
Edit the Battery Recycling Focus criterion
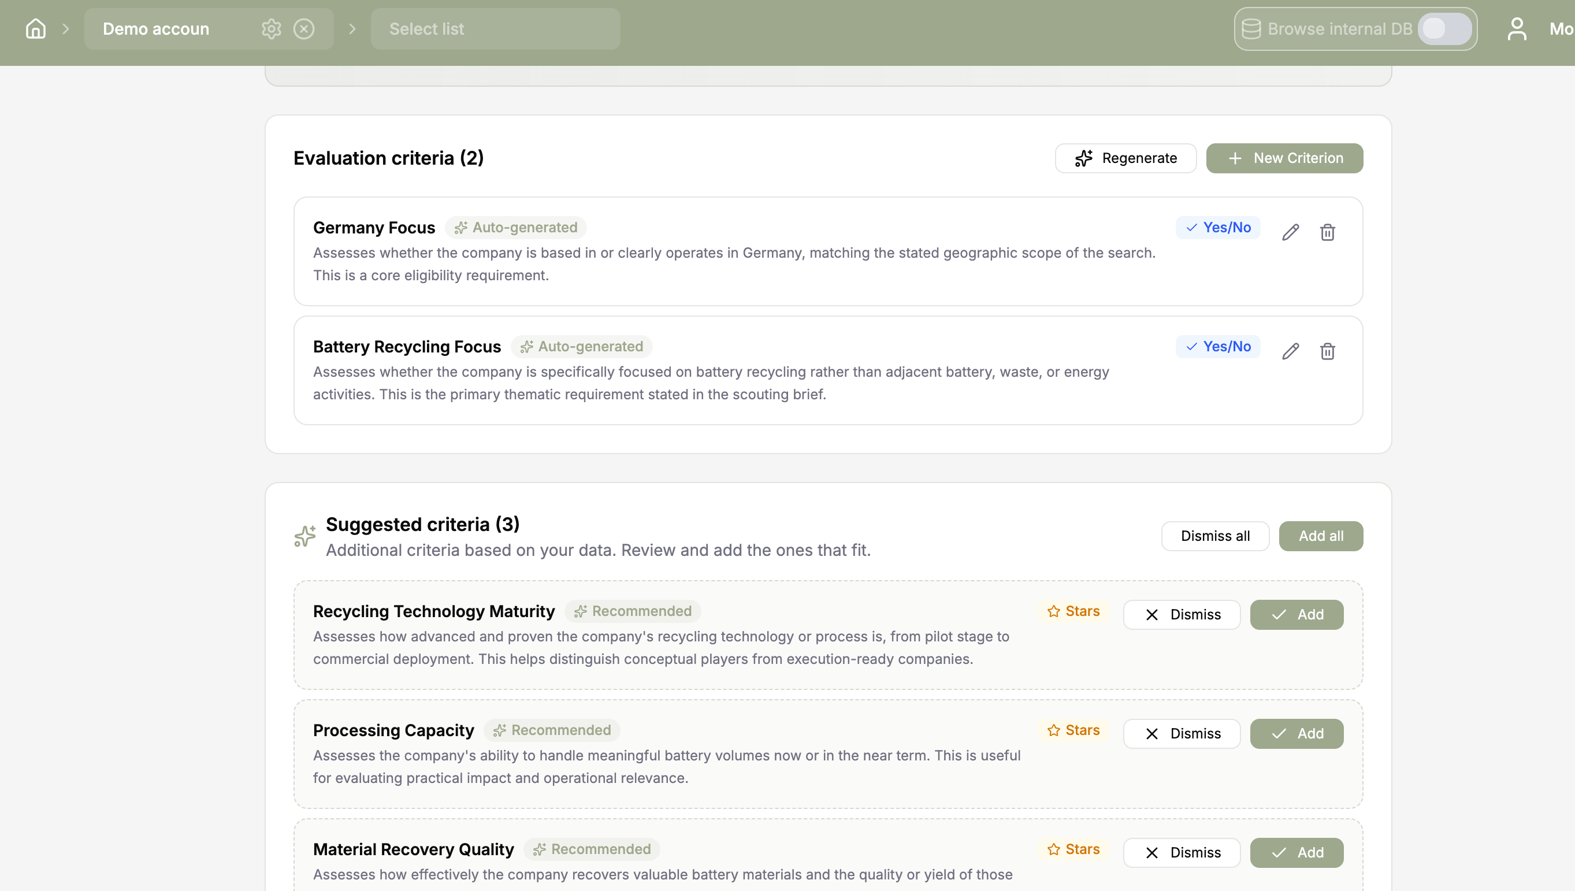tap(1291, 351)
